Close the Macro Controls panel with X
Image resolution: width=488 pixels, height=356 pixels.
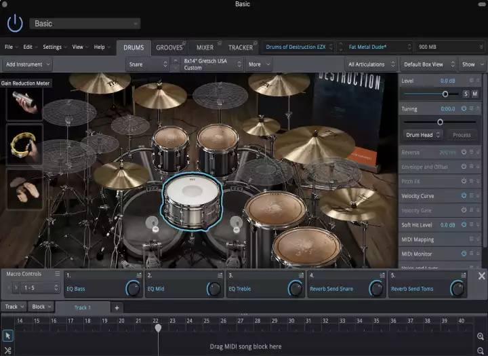click(x=481, y=275)
